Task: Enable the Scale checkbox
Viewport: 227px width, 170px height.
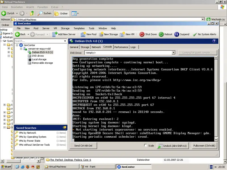Action: pyautogui.click(x=146, y=145)
